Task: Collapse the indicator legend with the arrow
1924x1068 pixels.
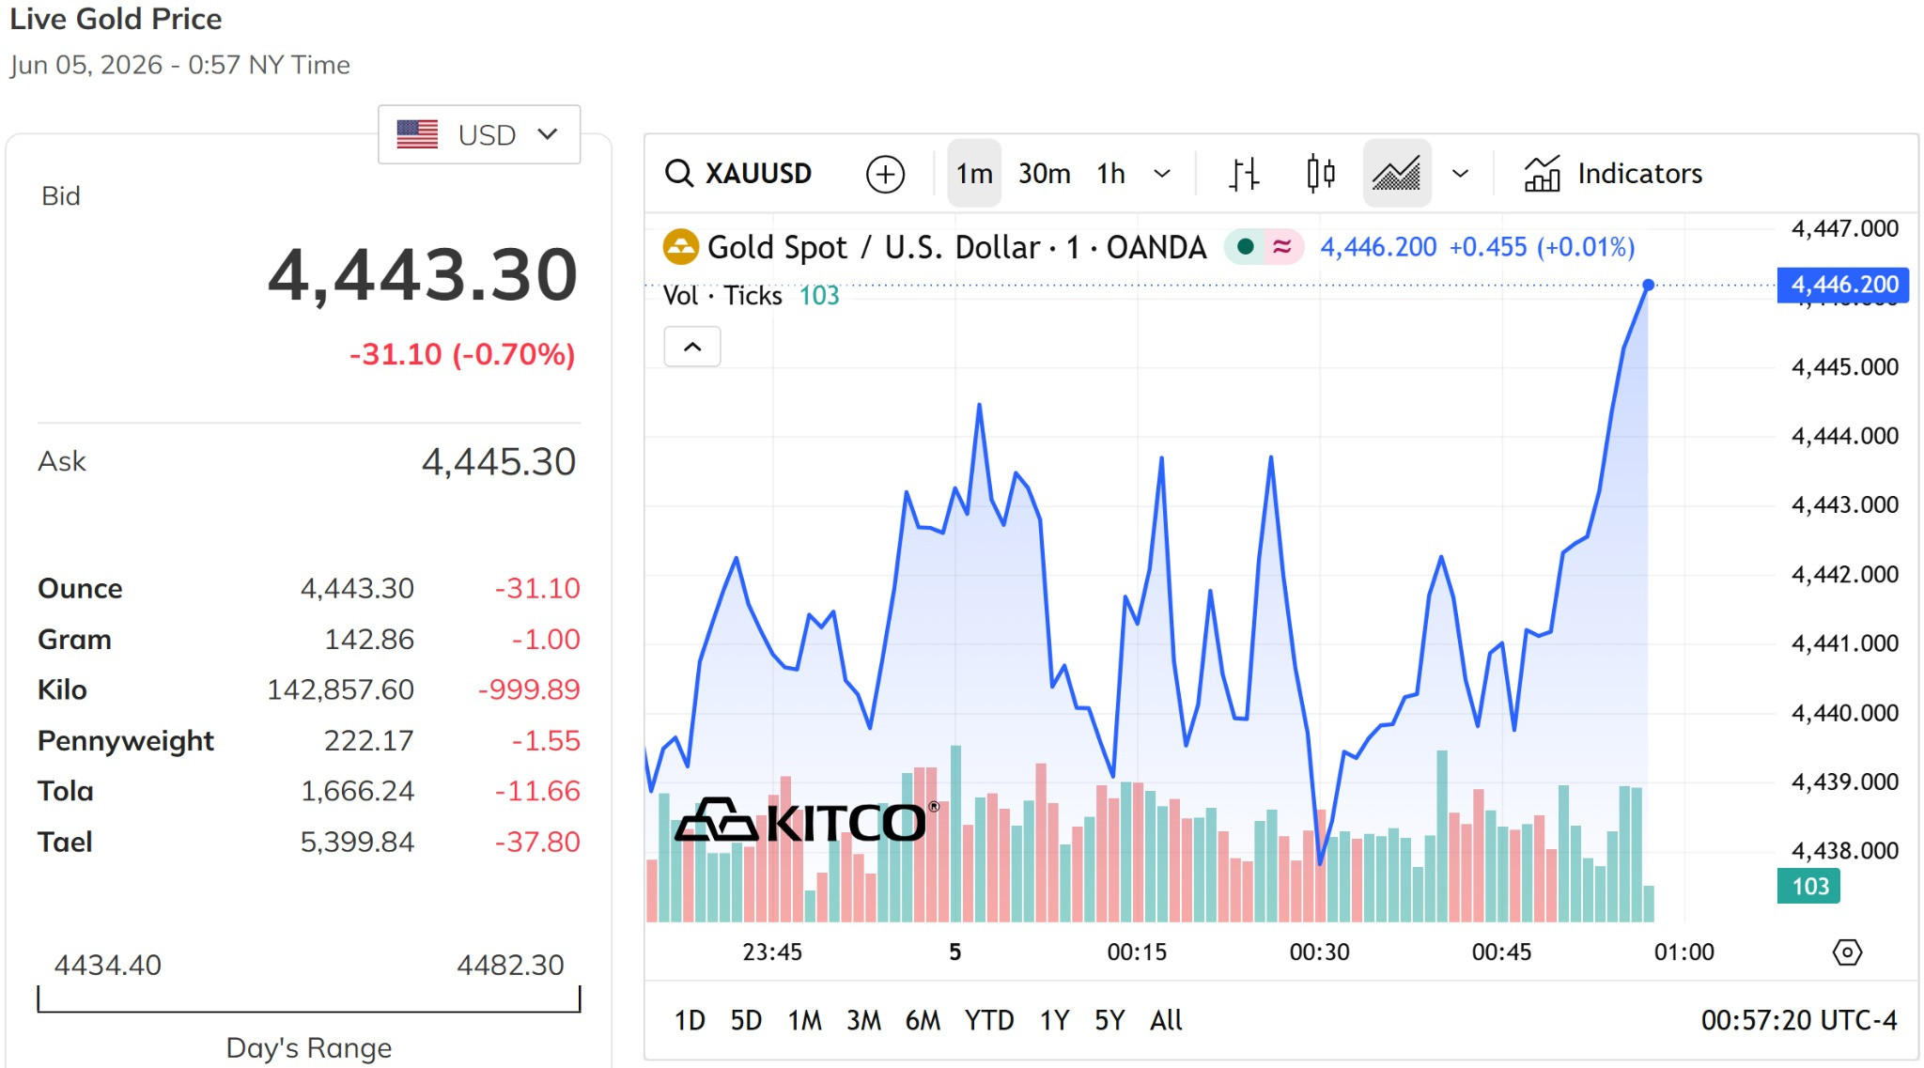Action: click(692, 347)
